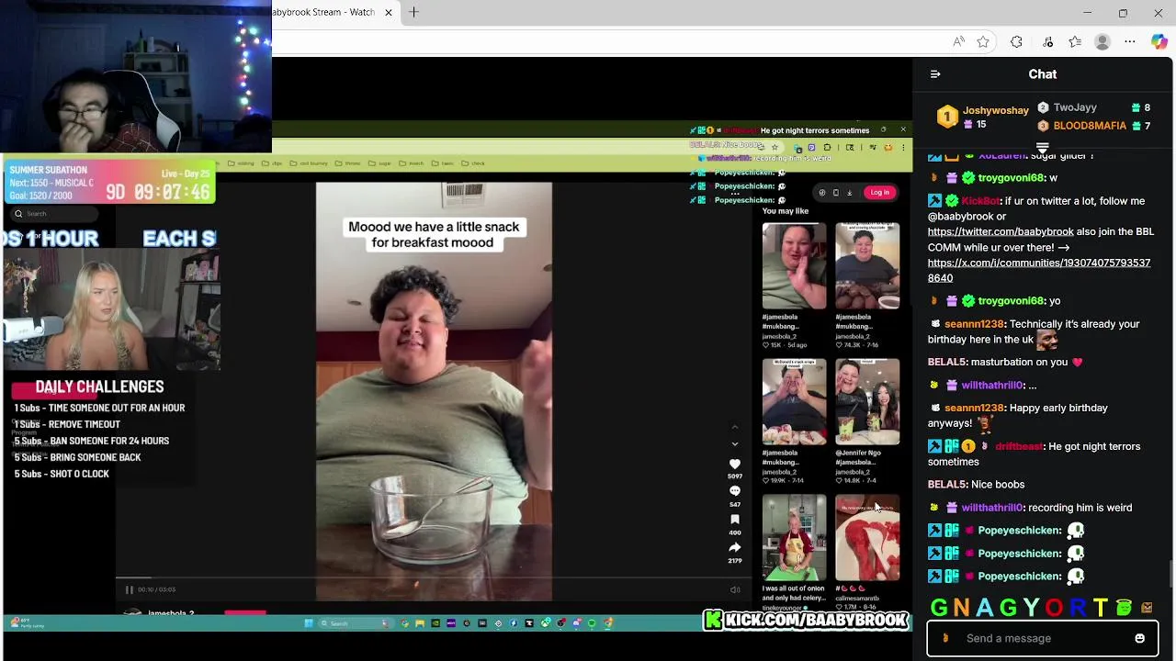The image size is (1176, 661).
Task: Click streamer webcam overlay with blonde woman
Action: (x=110, y=310)
